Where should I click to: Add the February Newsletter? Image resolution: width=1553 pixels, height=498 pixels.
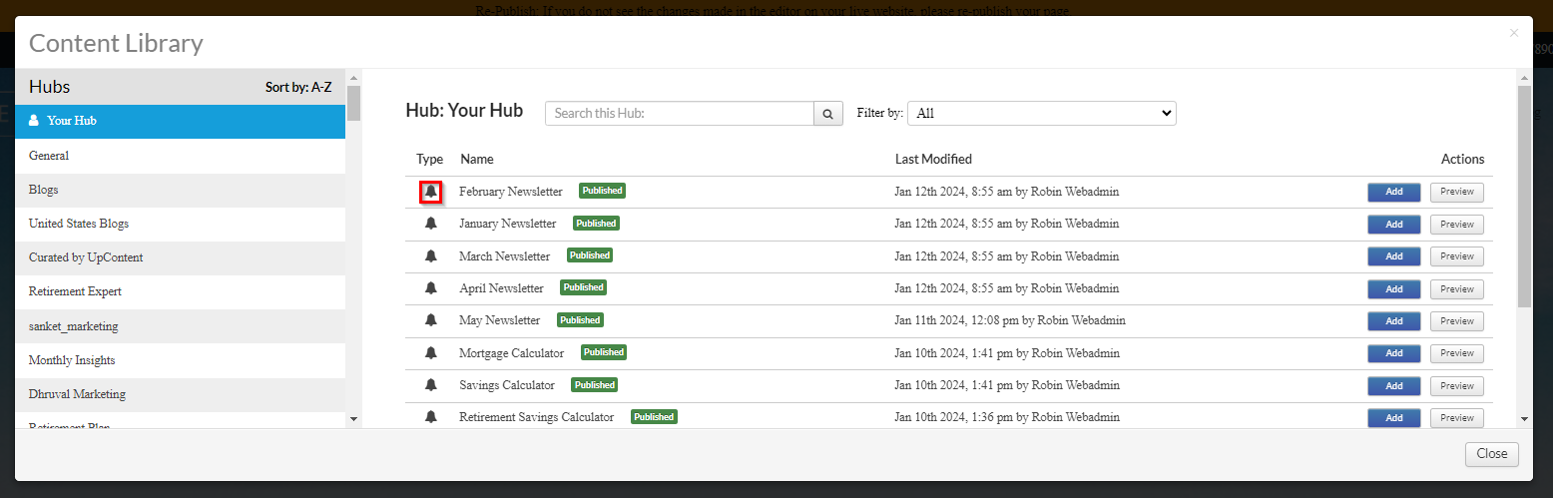pos(1393,192)
